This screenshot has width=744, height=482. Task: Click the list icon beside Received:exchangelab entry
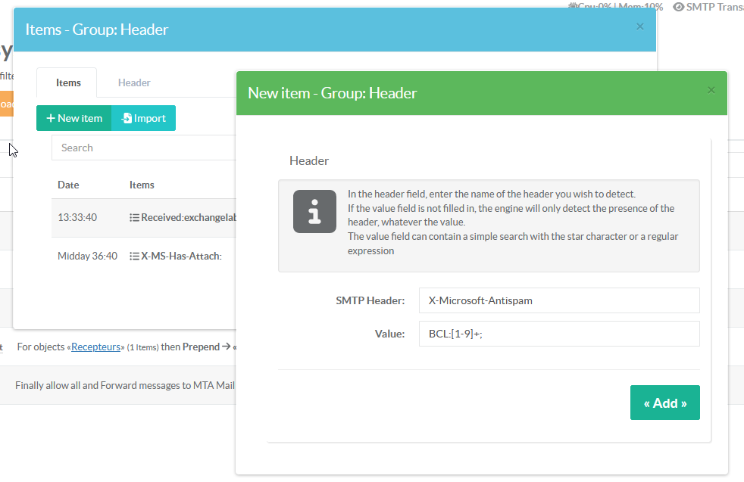(x=134, y=217)
